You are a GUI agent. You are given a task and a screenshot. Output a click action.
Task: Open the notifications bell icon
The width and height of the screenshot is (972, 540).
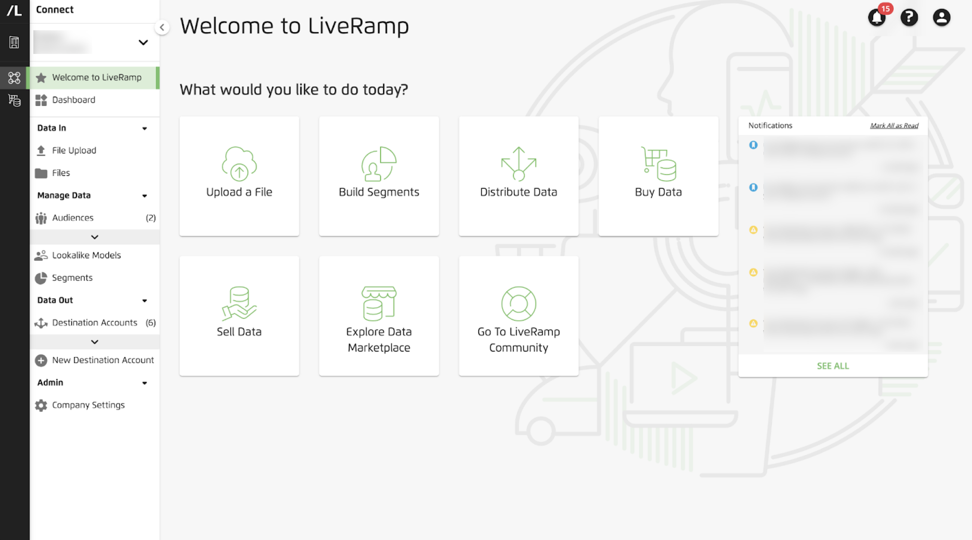click(877, 17)
